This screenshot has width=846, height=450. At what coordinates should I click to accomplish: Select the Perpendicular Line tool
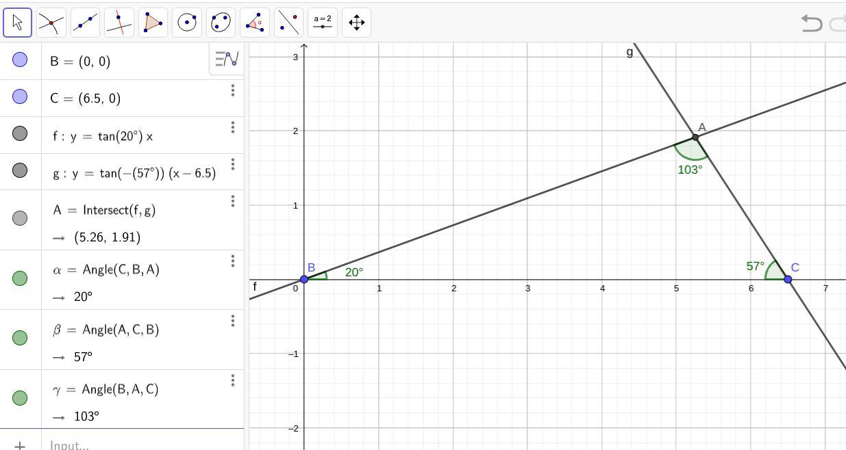119,23
